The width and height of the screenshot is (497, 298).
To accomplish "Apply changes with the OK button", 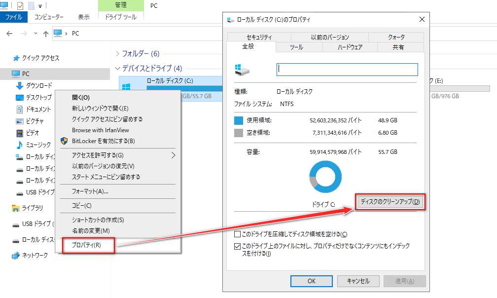I will [311, 280].
